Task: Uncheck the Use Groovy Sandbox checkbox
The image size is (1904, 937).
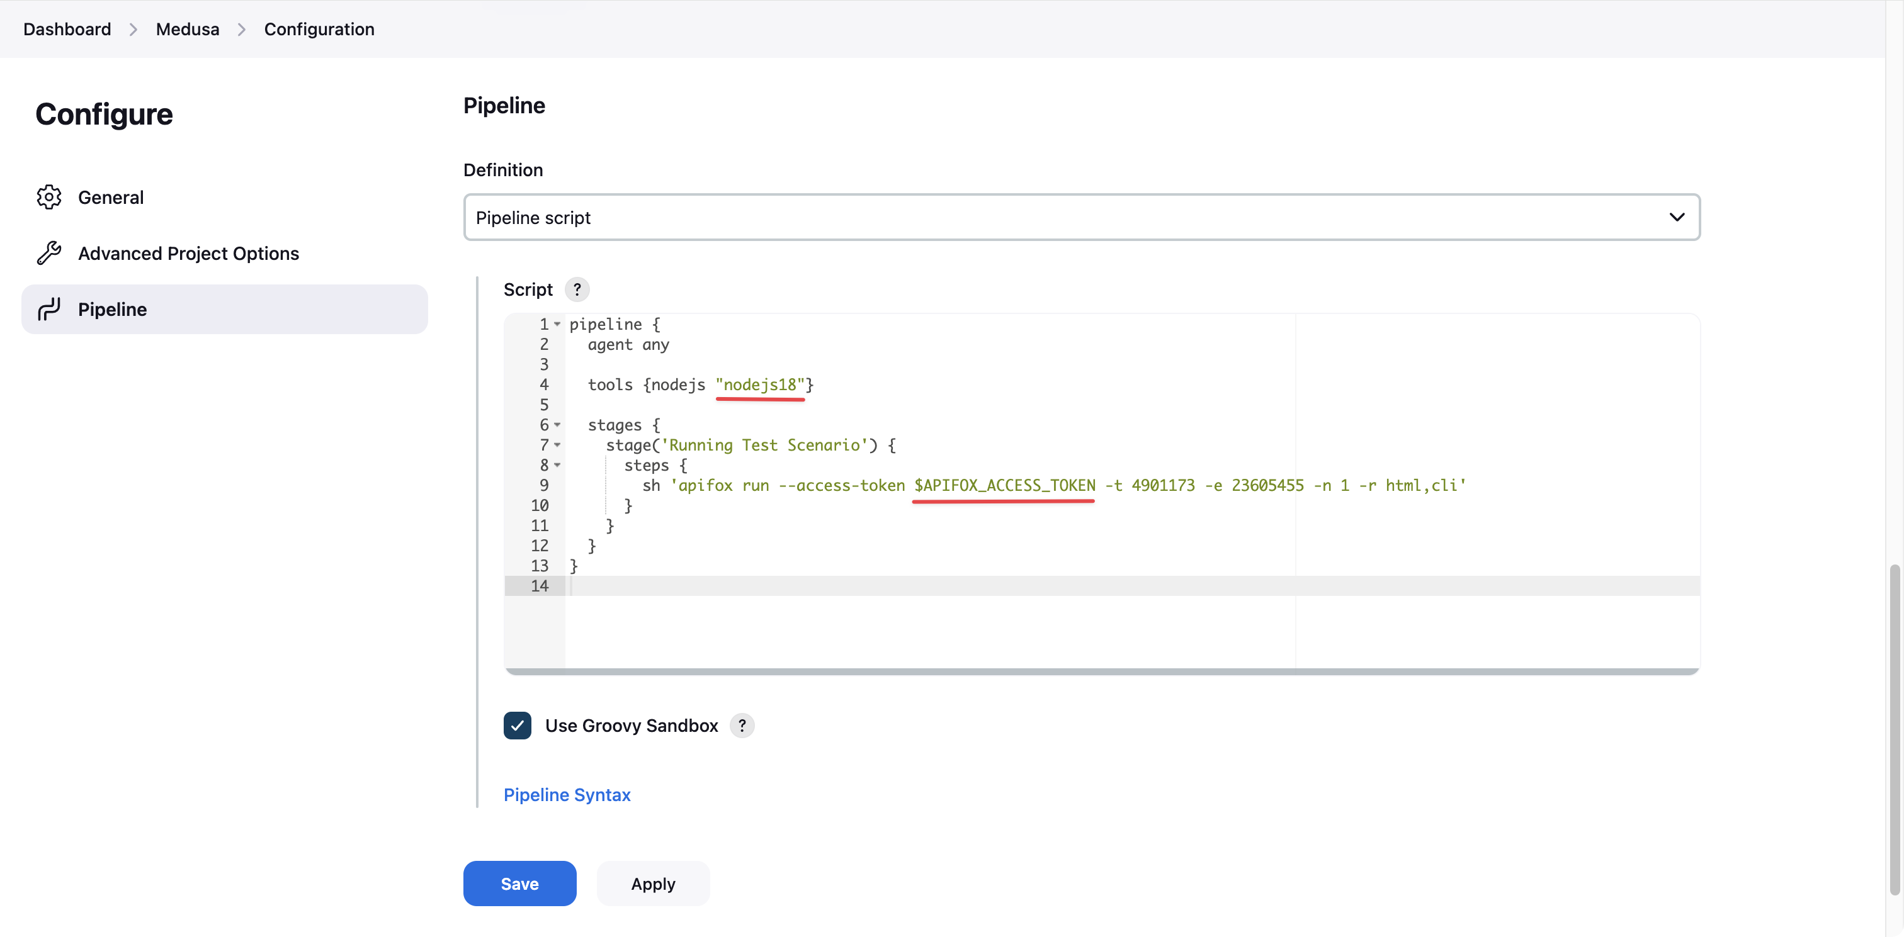Action: [x=518, y=726]
